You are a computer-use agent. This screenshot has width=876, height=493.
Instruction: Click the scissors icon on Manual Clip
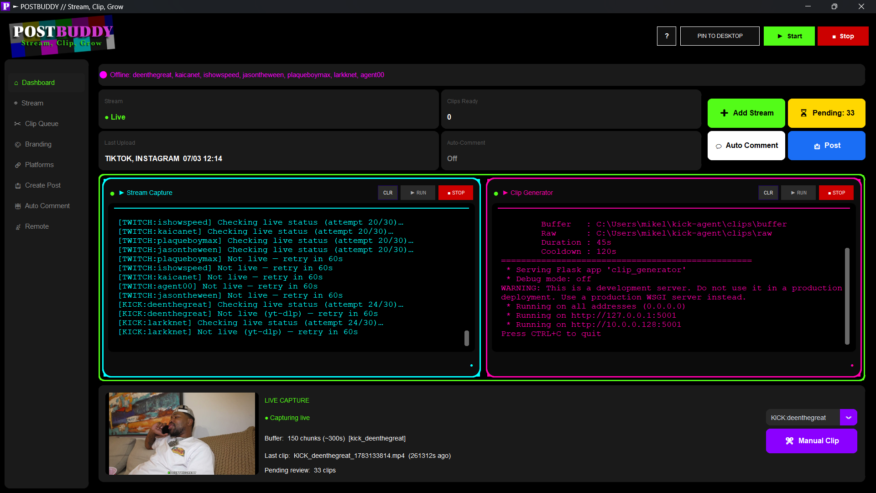click(789, 441)
